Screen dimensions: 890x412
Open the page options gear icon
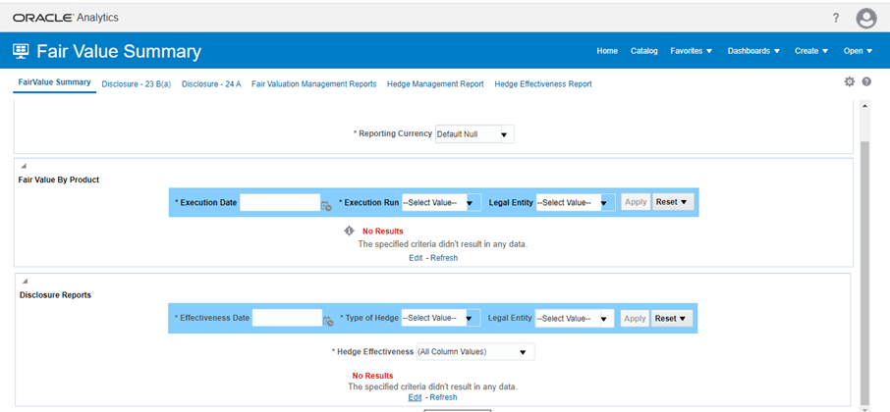(849, 82)
